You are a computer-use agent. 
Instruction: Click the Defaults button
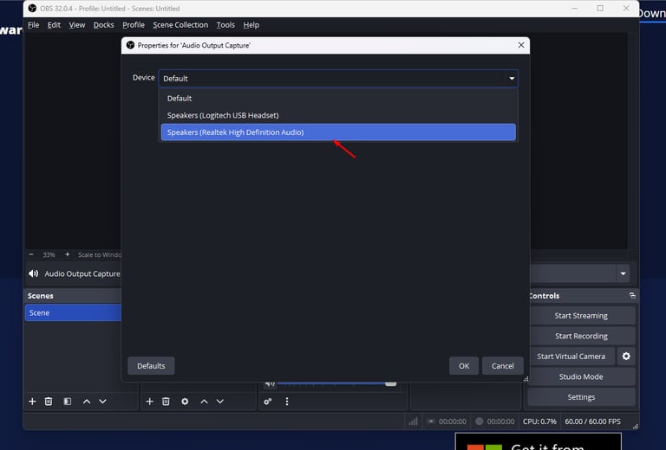pos(151,366)
